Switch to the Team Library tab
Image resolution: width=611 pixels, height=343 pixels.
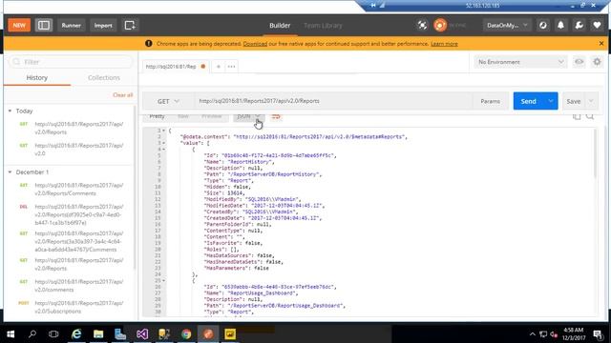tap(323, 26)
